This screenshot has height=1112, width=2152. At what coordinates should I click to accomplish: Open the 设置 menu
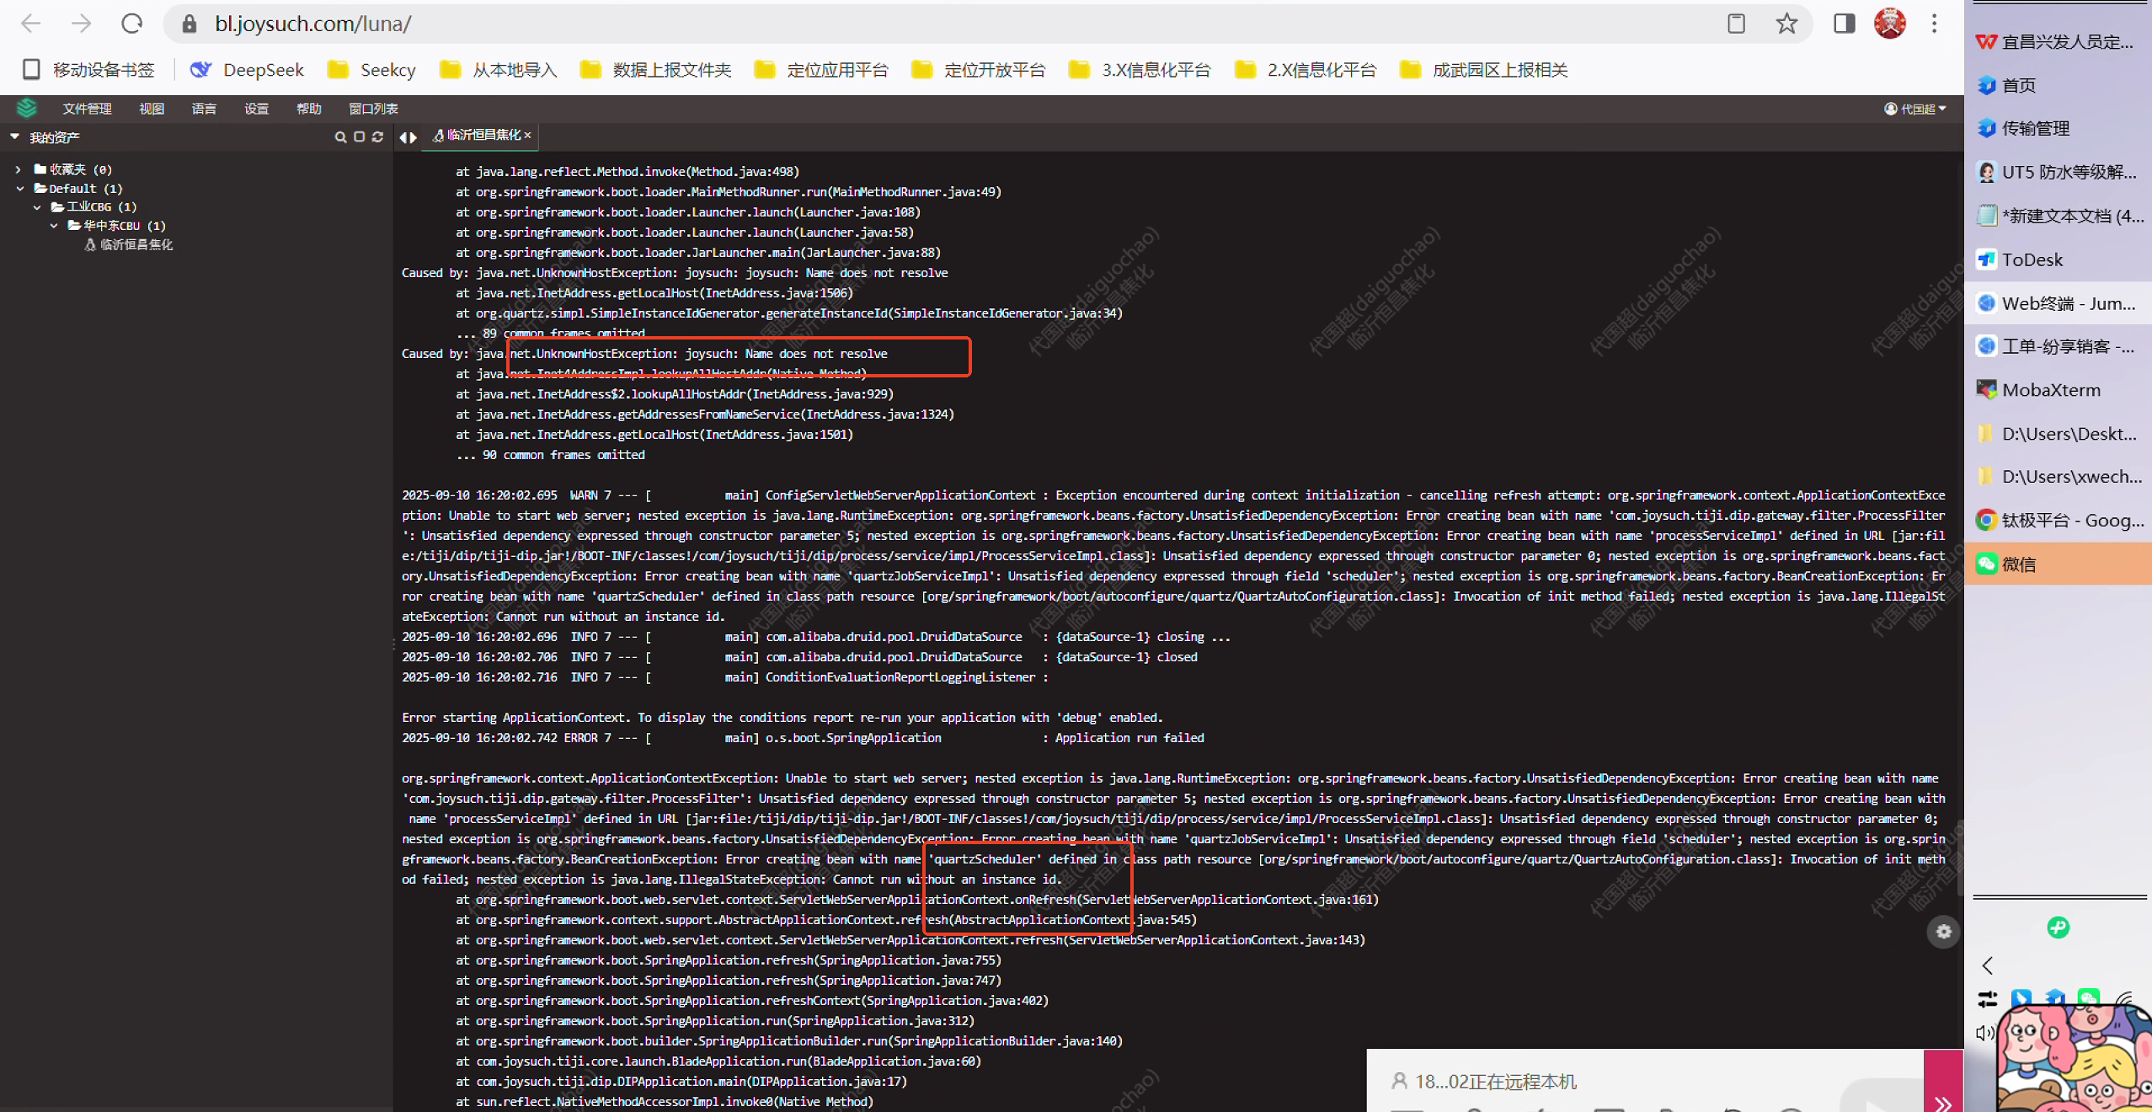coord(256,109)
